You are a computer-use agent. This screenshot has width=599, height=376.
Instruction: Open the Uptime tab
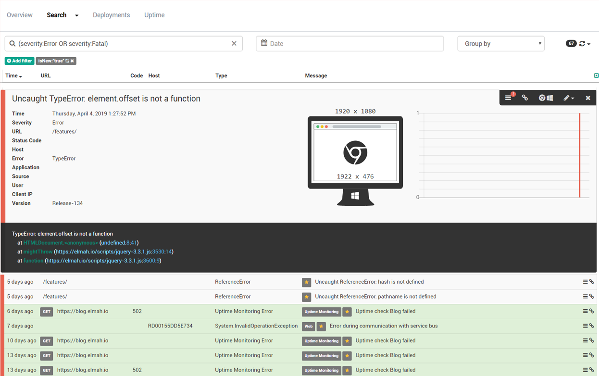pyautogui.click(x=154, y=15)
